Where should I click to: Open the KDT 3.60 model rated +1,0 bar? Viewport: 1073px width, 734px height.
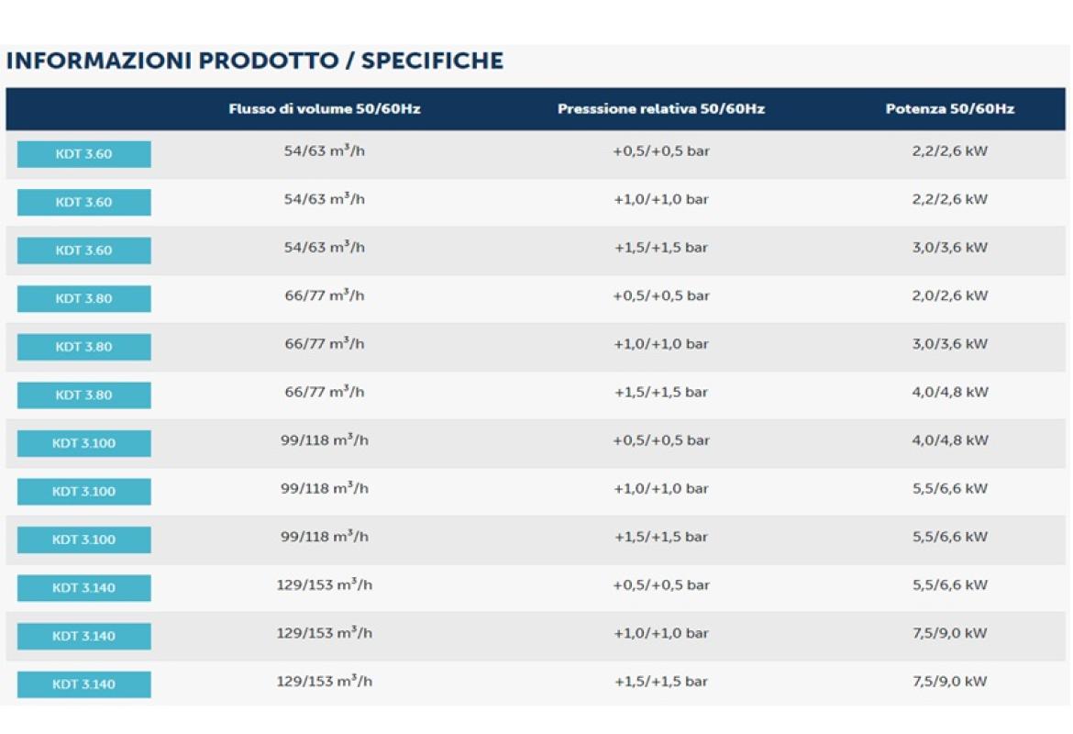tap(83, 202)
